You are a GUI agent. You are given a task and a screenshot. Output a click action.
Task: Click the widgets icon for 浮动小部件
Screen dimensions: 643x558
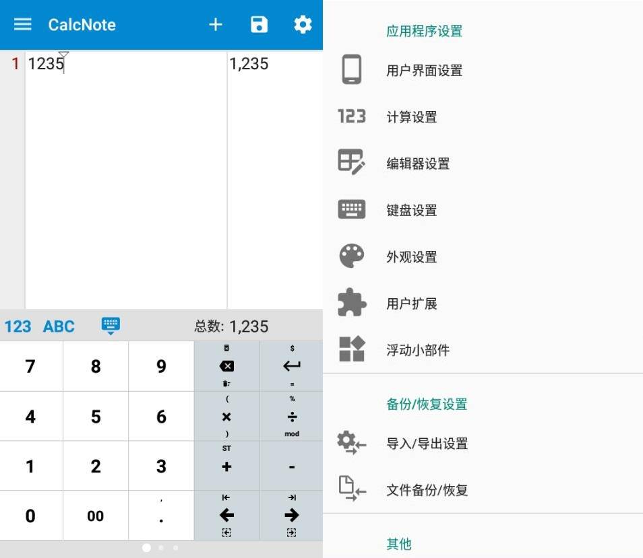[x=352, y=349]
